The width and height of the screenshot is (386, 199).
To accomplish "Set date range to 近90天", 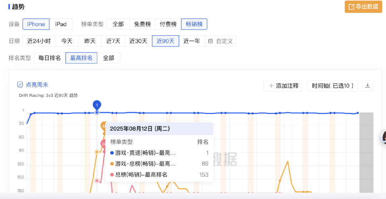I will coord(165,41).
